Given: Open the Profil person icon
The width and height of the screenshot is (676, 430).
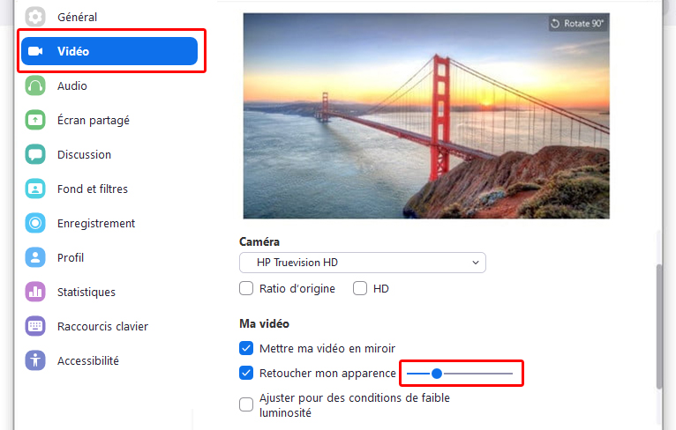Looking at the screenshot, I should point(35,257).
